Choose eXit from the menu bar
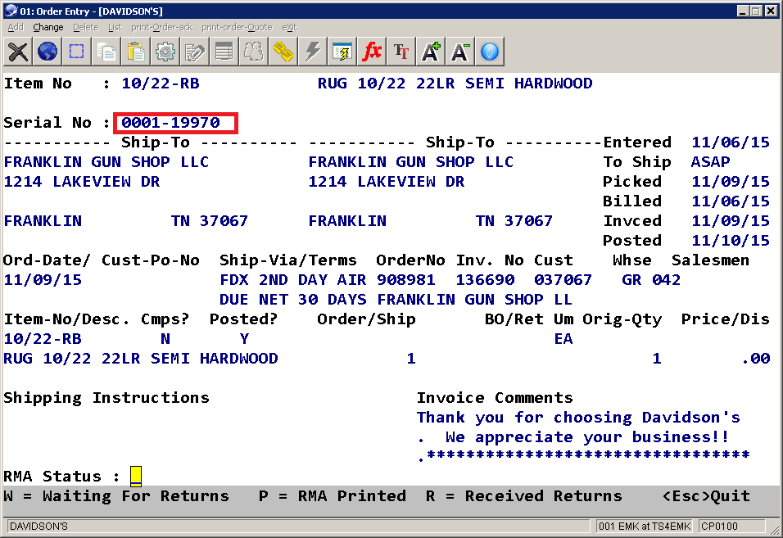Screen dimensions: 783x538 pos(289,28)
